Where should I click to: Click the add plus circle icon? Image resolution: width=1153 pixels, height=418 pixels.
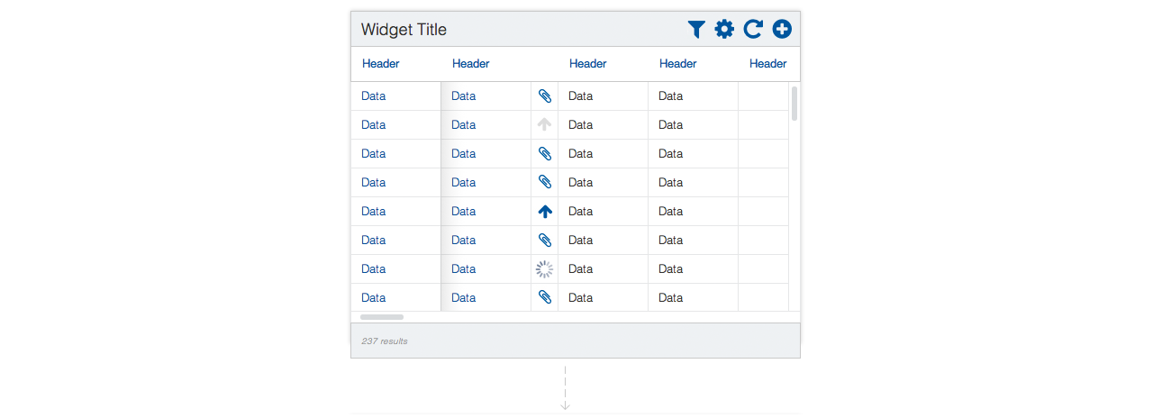pos(782,30)
